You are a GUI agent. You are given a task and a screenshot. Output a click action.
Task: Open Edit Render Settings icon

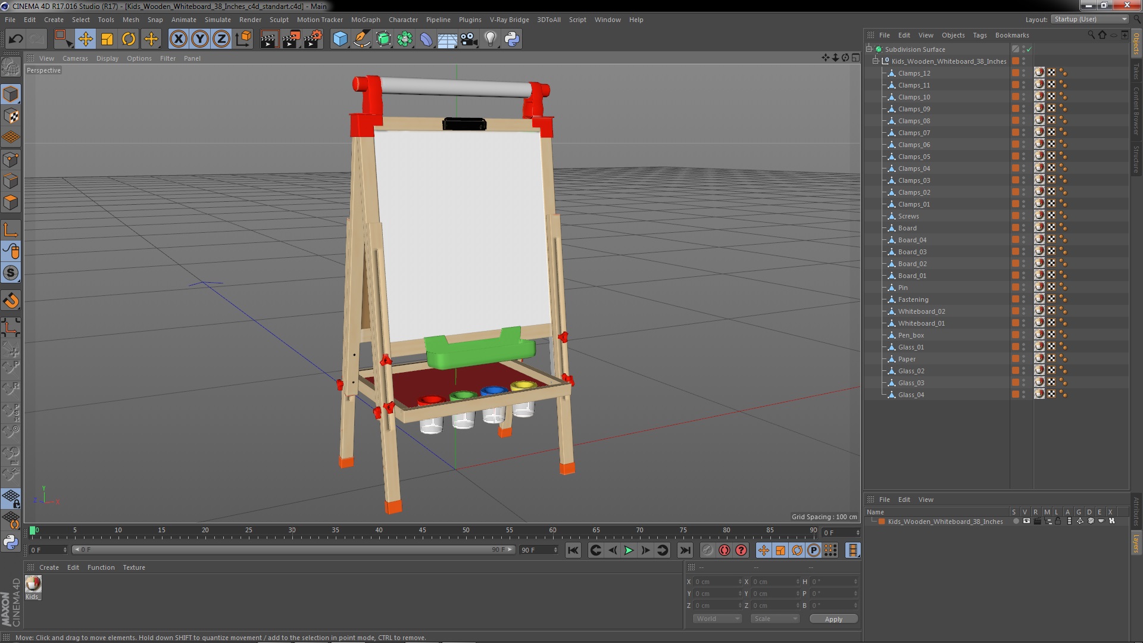pos(313,39)
